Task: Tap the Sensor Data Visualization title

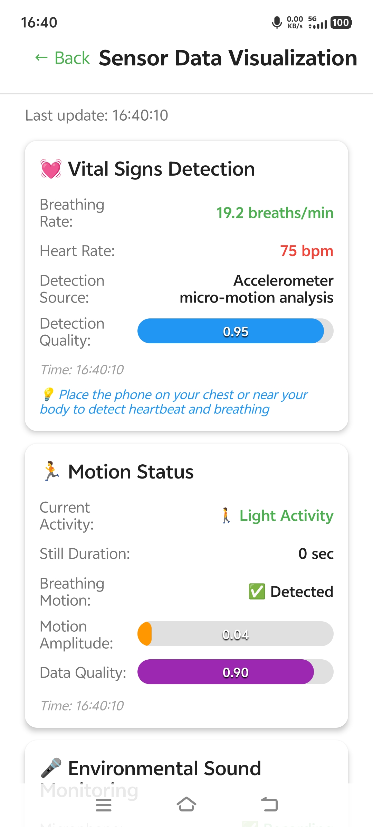Action: [x=228, y=58]
